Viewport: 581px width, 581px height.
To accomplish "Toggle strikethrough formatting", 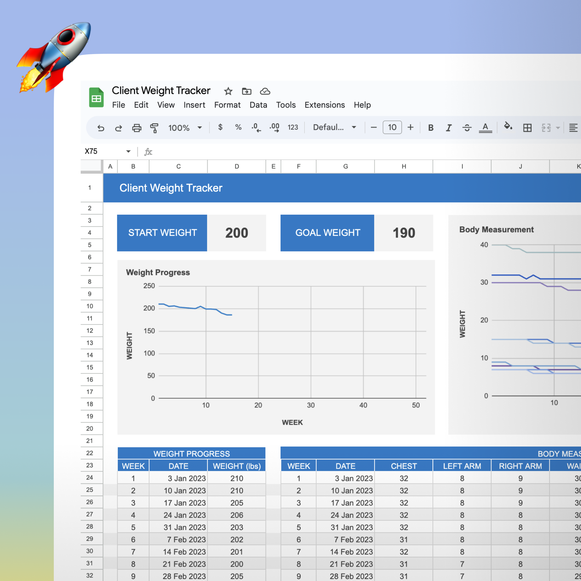I will (x=467, y=128).
